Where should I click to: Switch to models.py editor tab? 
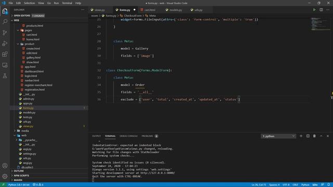click(x=175, y=10)
